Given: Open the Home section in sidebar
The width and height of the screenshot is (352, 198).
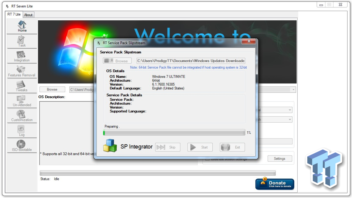Looking at the screenshot, I should click(x=22, y=27).
